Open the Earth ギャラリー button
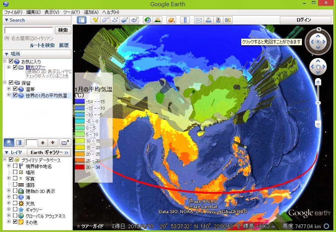Image resolution: width=336 pixels, height=232 pixels. [49, 152]
